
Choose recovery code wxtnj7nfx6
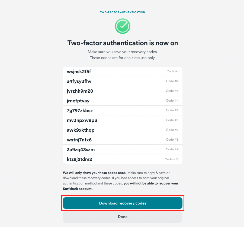(x=79, y=140)
